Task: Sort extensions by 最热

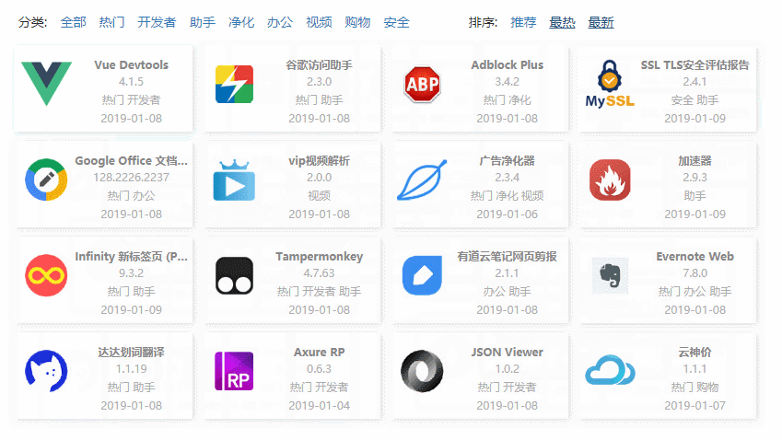Action: [x=562, y=22]
